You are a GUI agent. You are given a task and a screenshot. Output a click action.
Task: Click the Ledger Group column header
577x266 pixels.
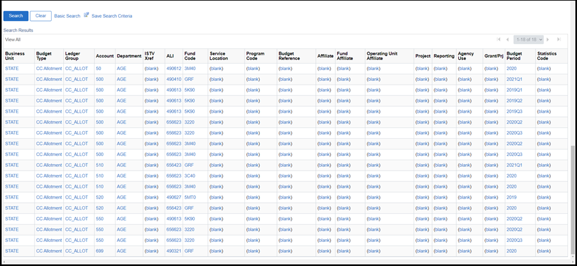(x=73, y=56)
